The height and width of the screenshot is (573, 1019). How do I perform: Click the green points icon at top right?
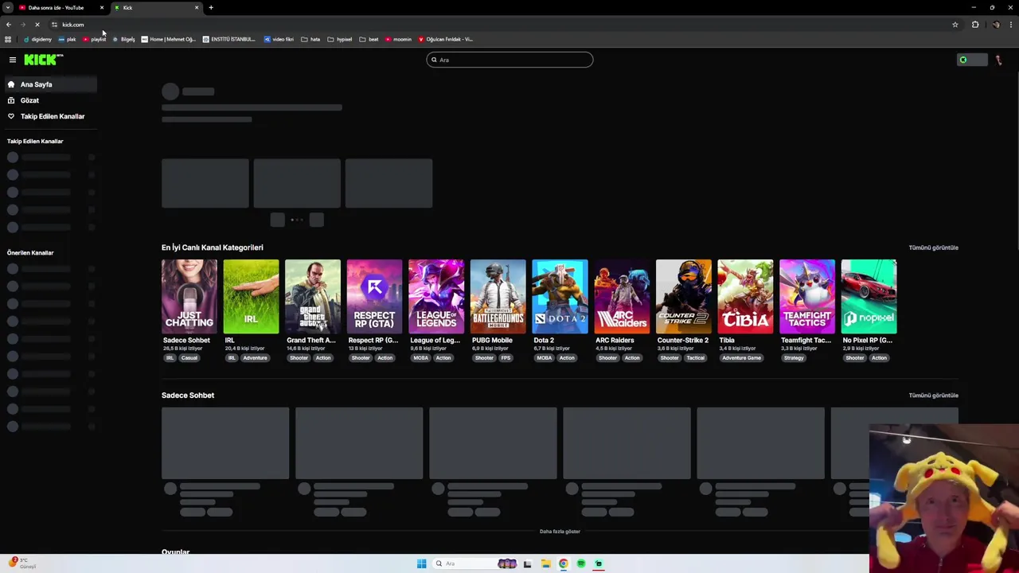coord(962,60)
